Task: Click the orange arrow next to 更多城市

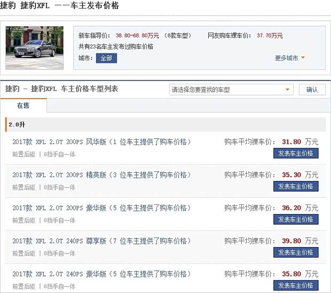Action: coord(303,58)
